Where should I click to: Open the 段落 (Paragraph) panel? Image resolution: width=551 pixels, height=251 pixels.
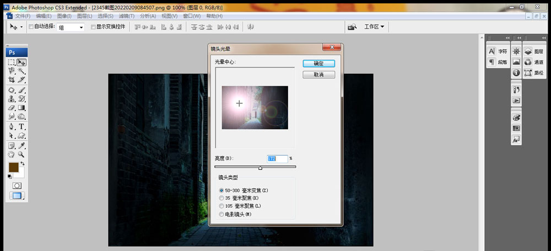[x=498, y=62]
